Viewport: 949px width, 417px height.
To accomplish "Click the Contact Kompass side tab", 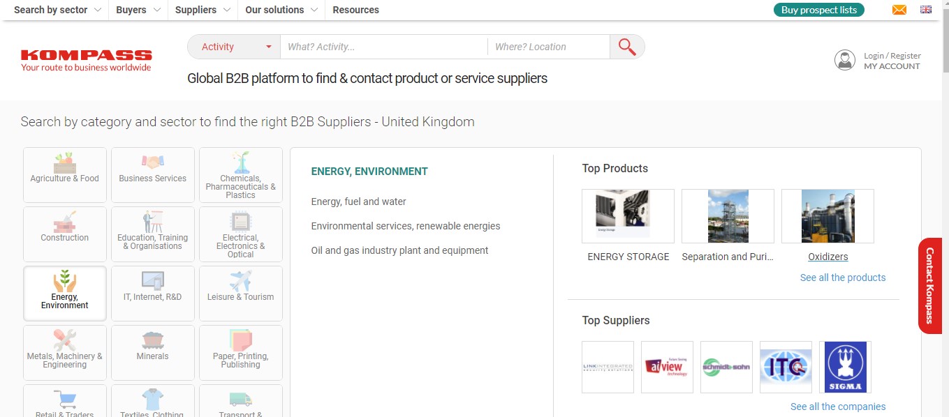I will click(929, 286).
